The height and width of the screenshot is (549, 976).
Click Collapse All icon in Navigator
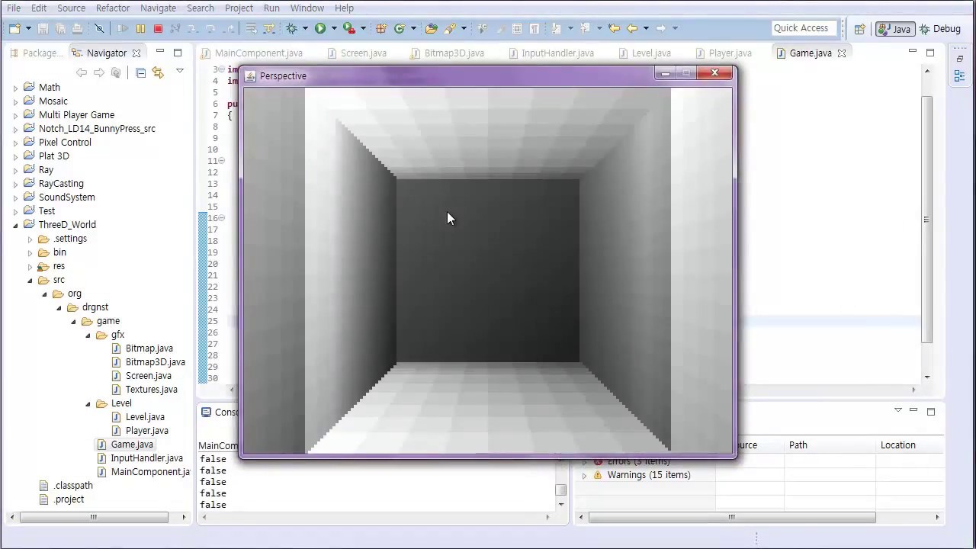tap(140, 72)
